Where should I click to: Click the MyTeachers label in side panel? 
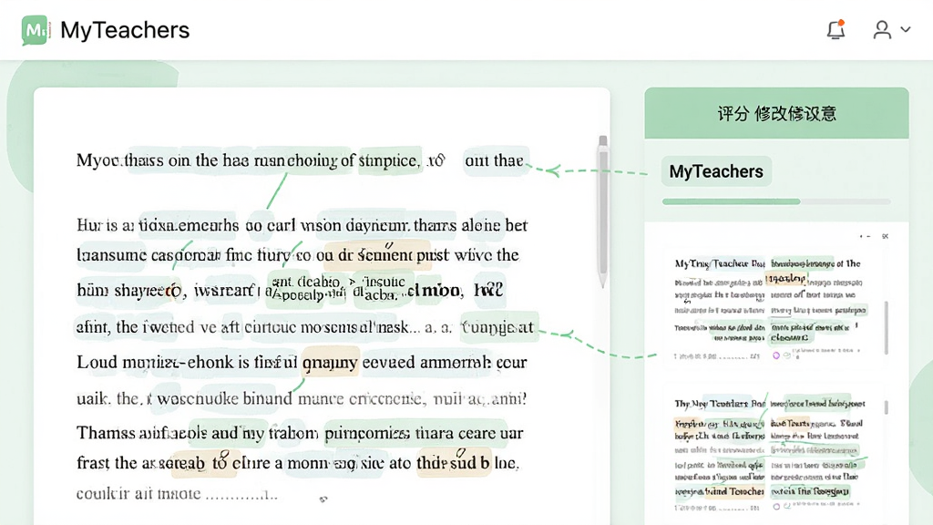[x=716, y=171]
